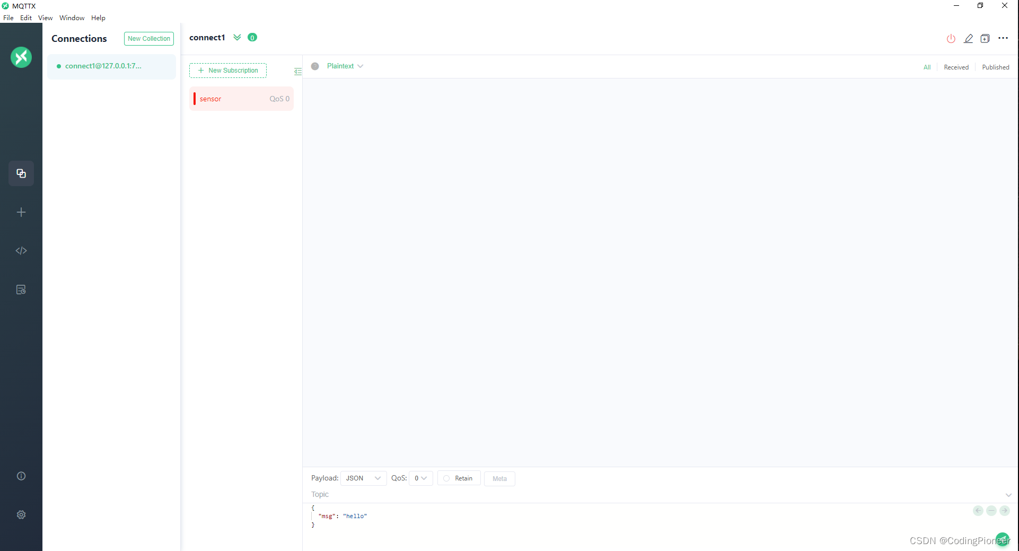Click the connect1 connection title

click(207, 38)
